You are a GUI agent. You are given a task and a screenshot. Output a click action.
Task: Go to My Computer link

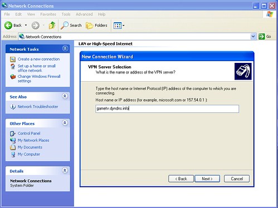29,154
